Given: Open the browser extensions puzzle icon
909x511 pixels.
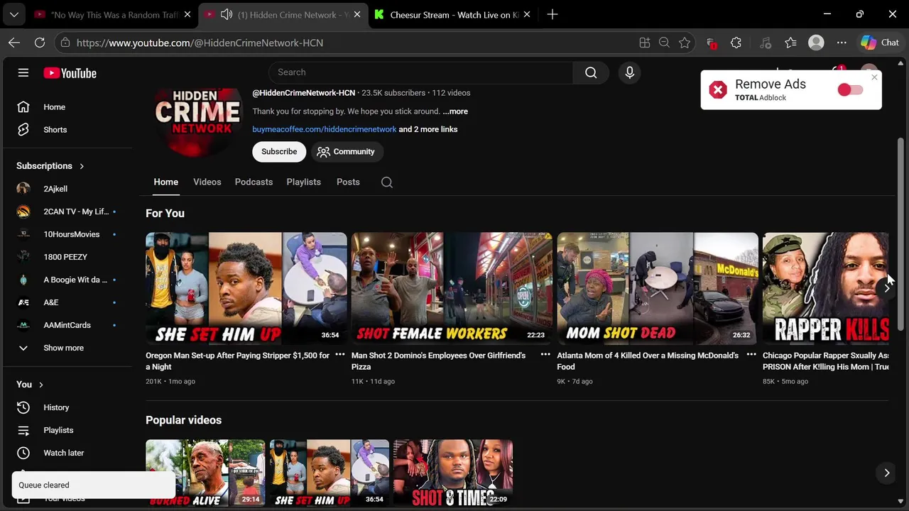Looking at the screenshot, I should pyautogui.click(x=736, y=43).
